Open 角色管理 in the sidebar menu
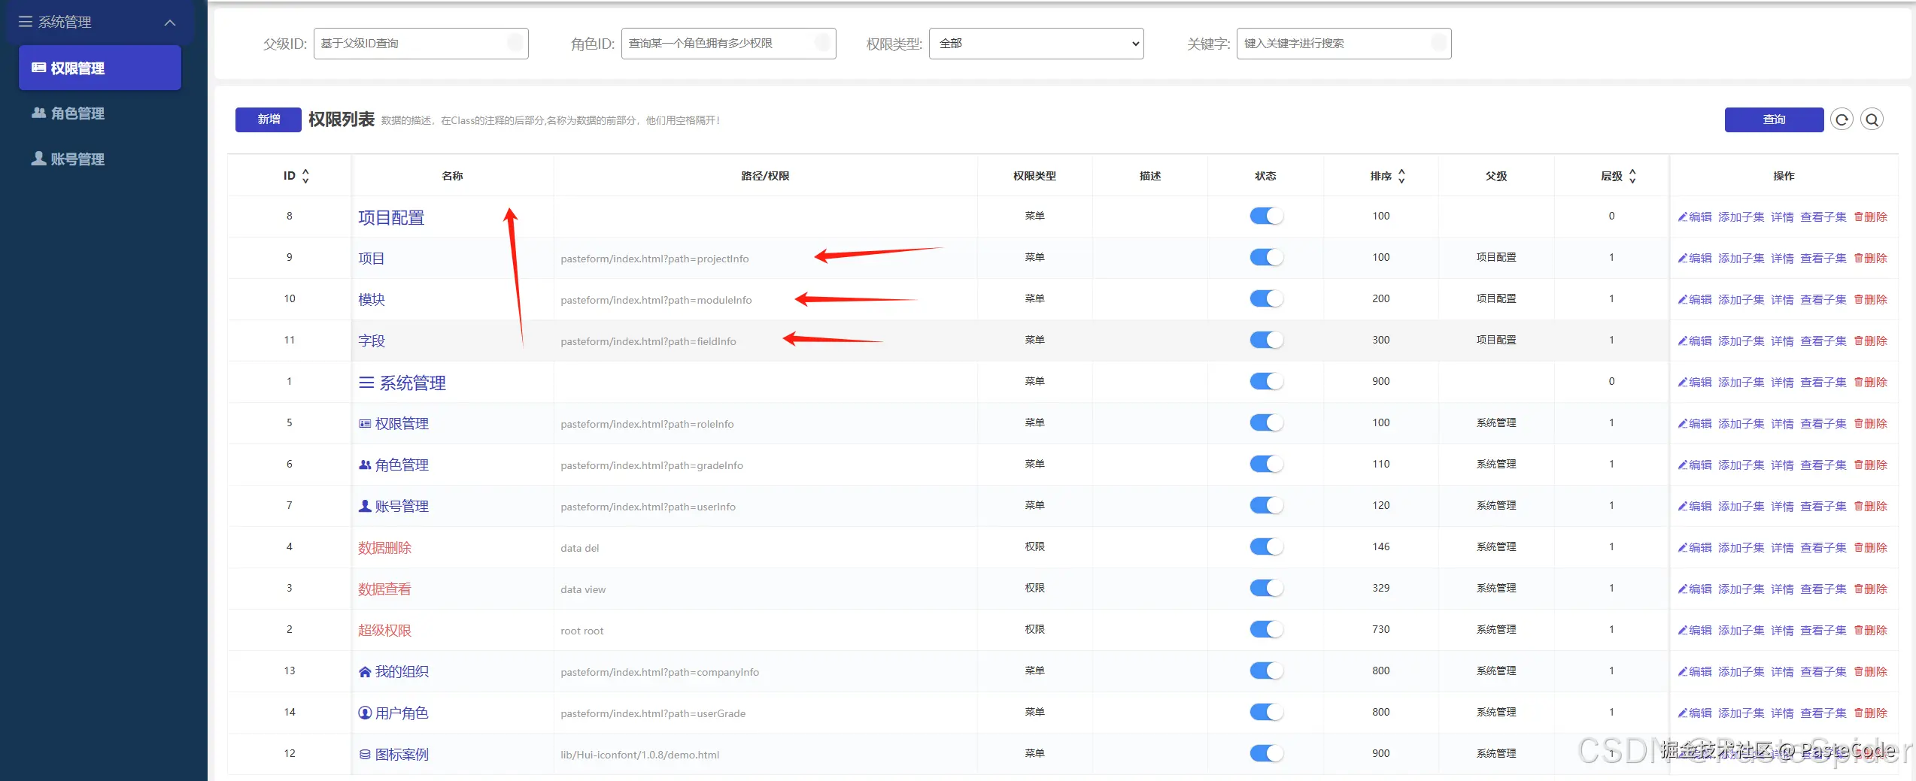Viewport: 1916px width, 781px height. (x=100, y=114)
